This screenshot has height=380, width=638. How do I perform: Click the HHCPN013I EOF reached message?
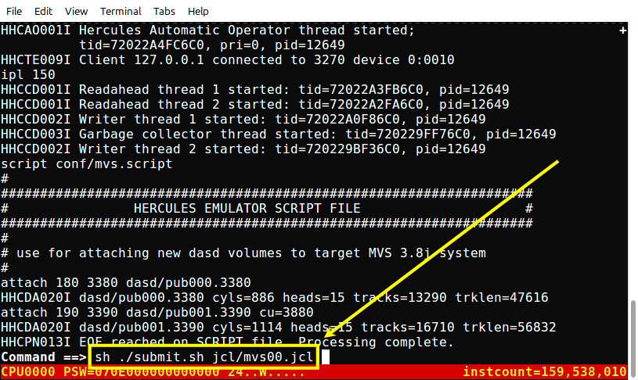click(x=227, y=342)
